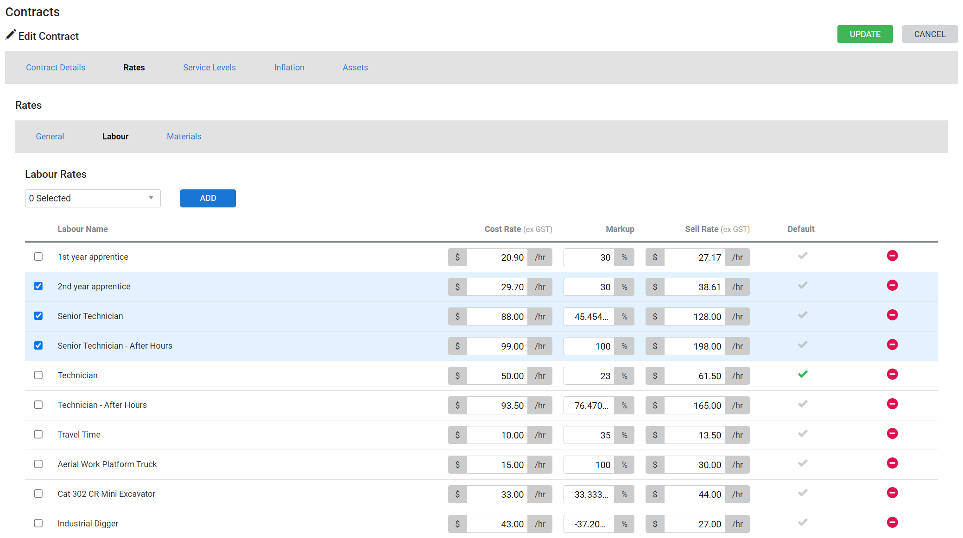The width and height of the screenshot is (963, 538).
Task: Remove the 1st year apprentice rate
Action: pos(892,256)
